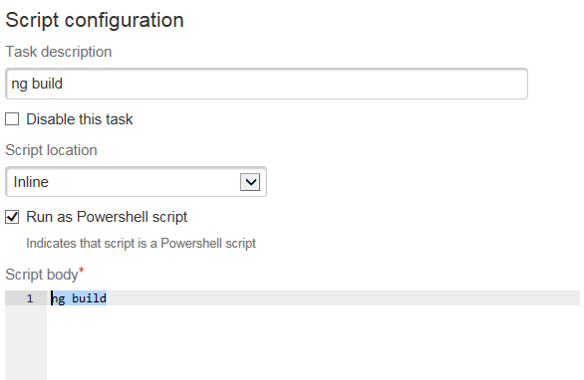Image resolution: width=584 pixels, height=380 pixels.
Task: Click line number 1 in script gutter
Action: click(x=30, y=298)
